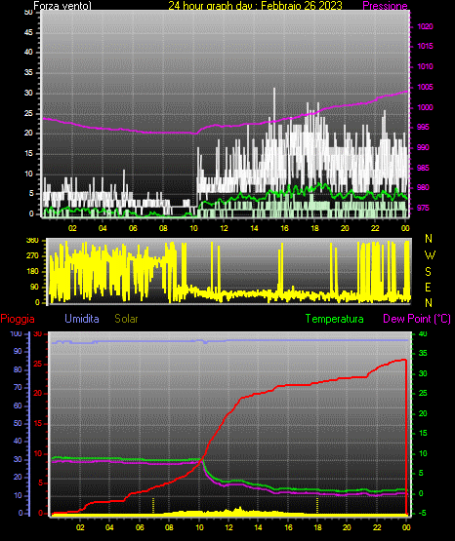Click the Pressione legend label

pyautogui.click(x=385, y=6)
